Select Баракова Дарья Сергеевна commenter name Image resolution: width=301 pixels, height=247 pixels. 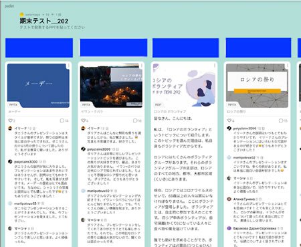pos(255,228)
